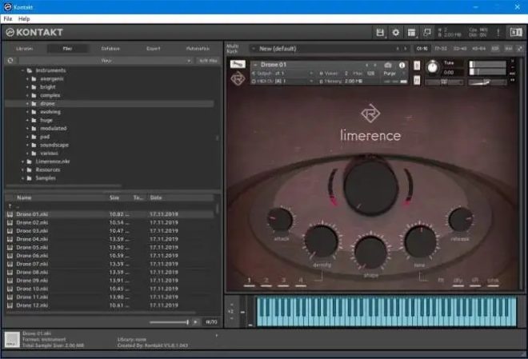Select layer slot 1
The image size is (528, 359).
[249, 281]
